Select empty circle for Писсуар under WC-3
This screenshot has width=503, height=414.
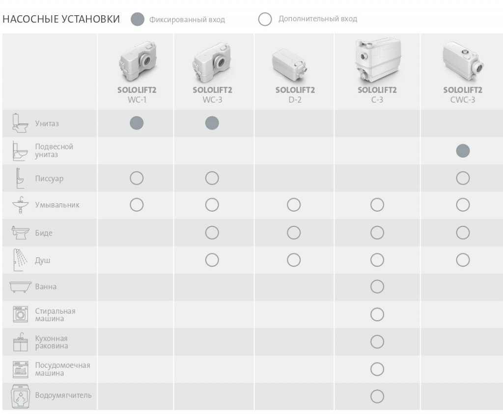212,178
